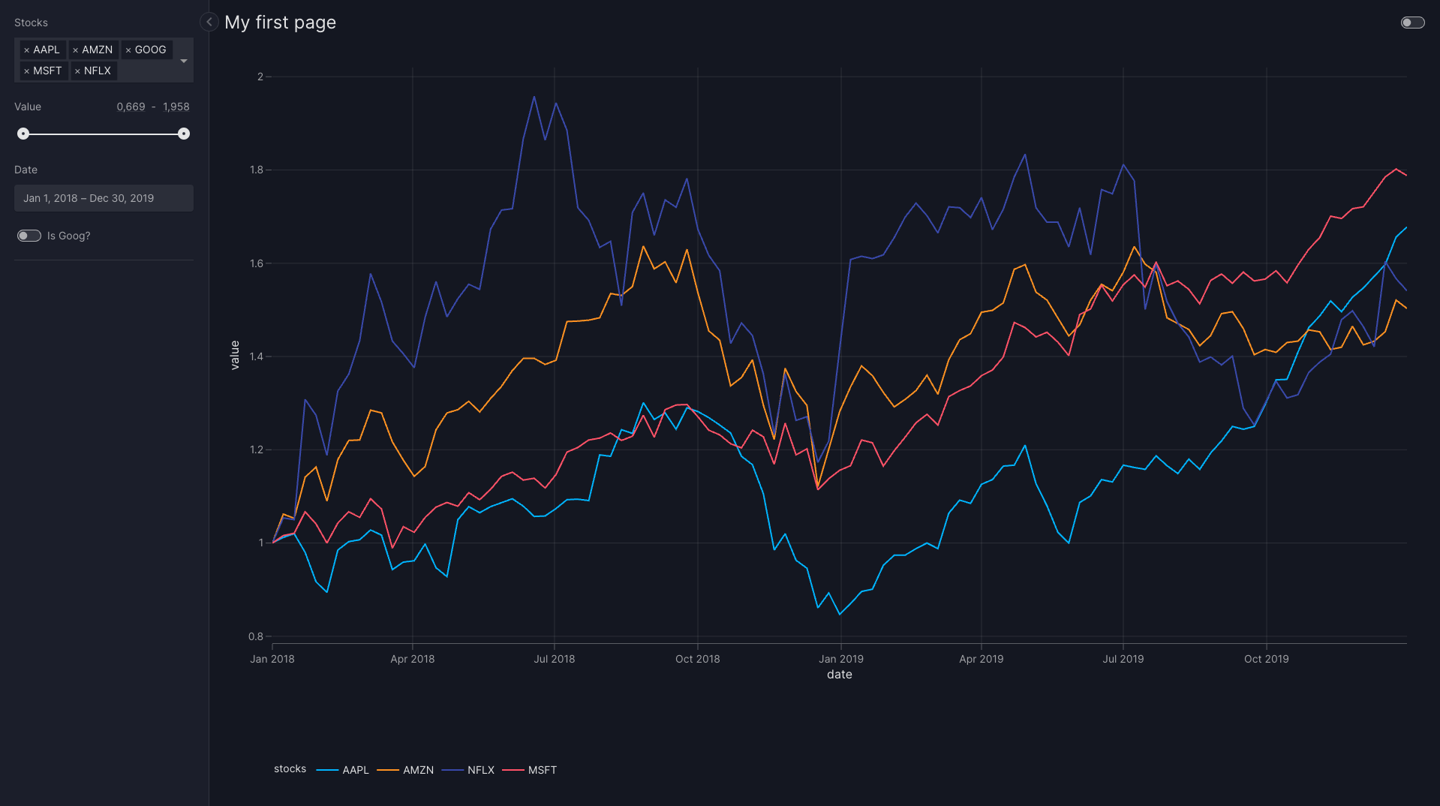Toggle MSFT trace in chart legend

pos(531,770)
